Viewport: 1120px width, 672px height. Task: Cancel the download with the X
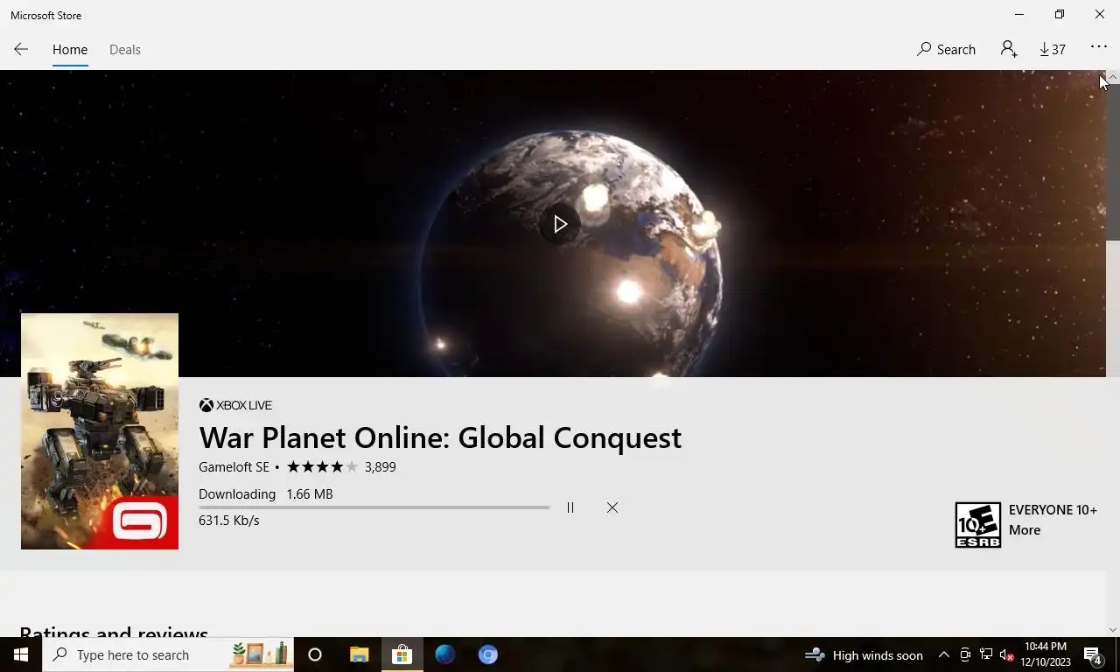point(612,507)
